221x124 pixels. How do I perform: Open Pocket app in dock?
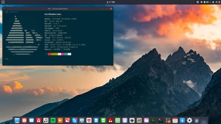89,121
